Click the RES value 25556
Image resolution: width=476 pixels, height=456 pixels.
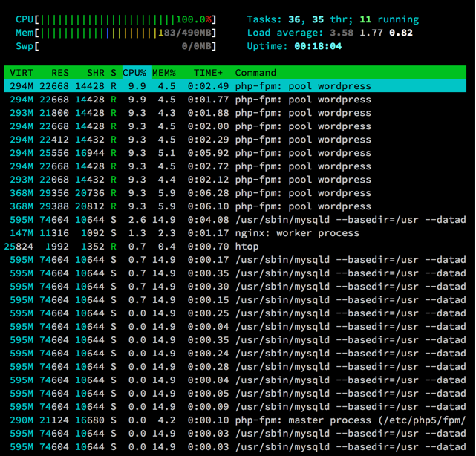[x=54, y=153]
